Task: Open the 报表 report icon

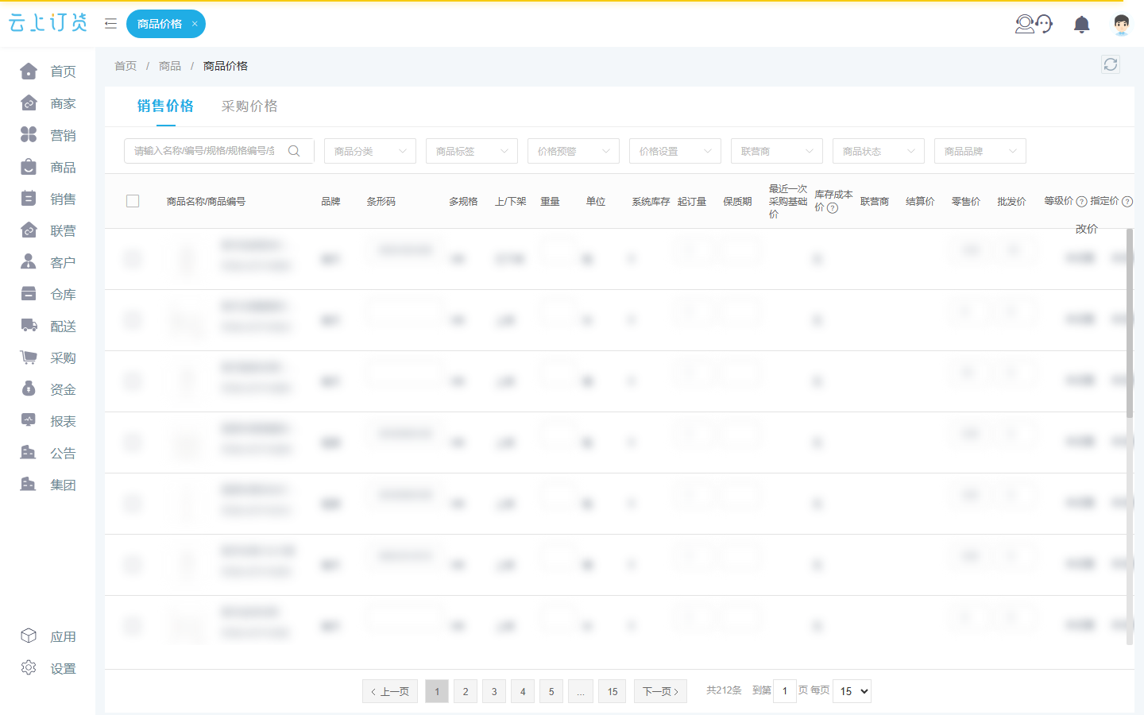Action: (x=29, y=421)
